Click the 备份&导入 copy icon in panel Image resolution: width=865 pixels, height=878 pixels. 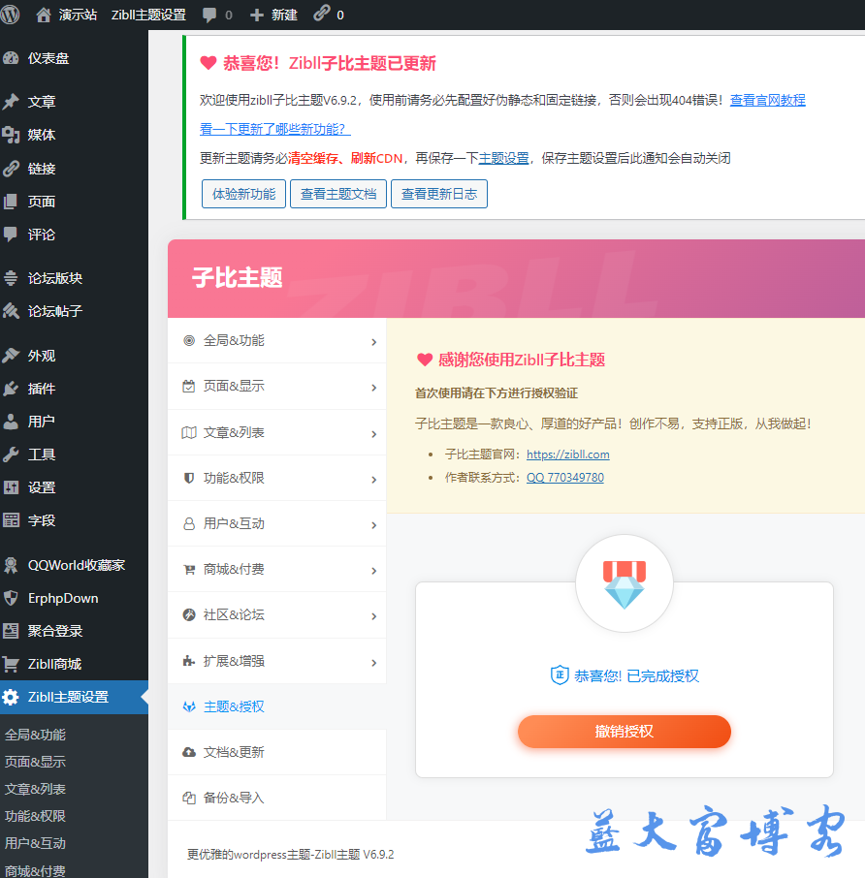(189, 798)
